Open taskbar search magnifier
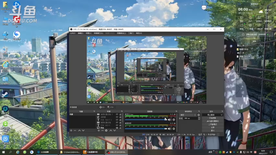 point(10,152)
